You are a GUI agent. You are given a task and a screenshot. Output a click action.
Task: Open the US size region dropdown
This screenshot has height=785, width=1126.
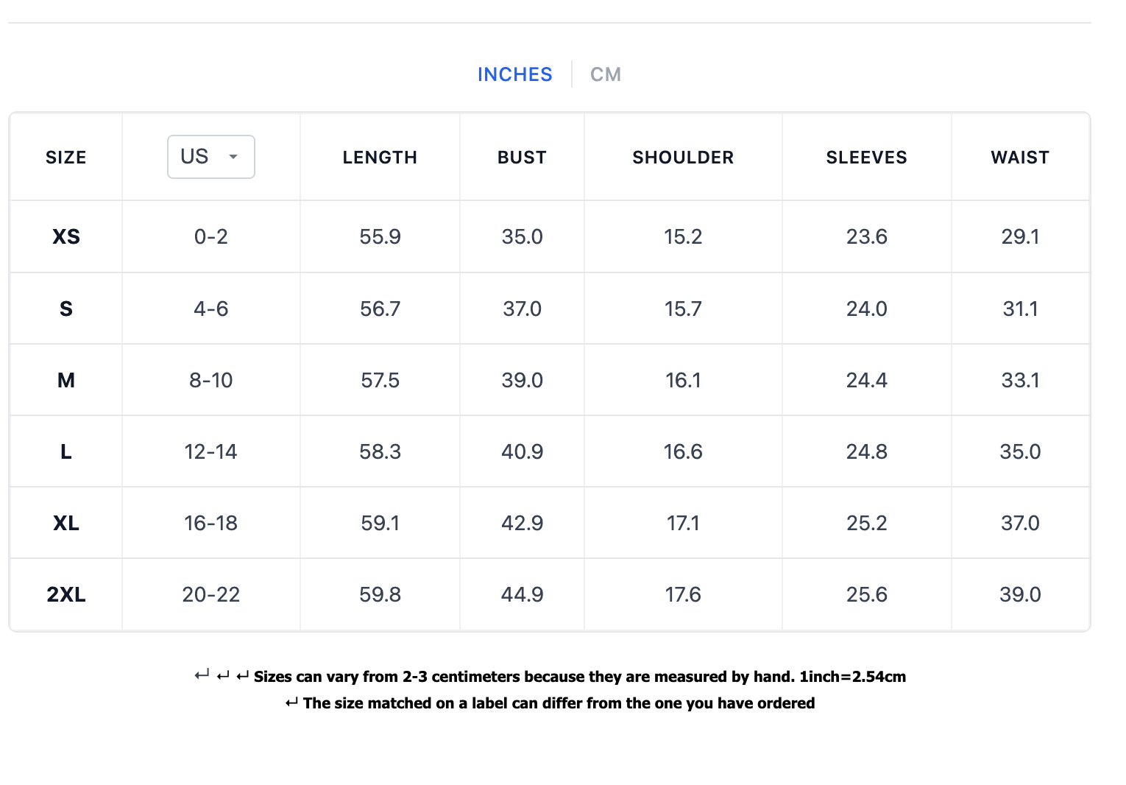pyautogui.click(x=210, y=157)
